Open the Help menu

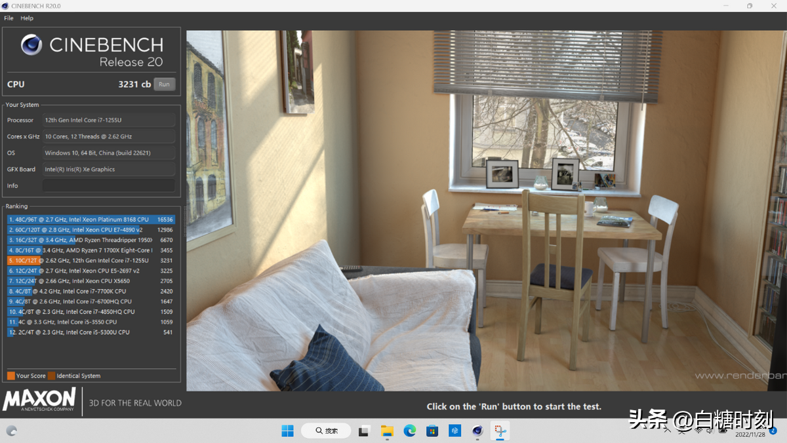pos(27,18)
